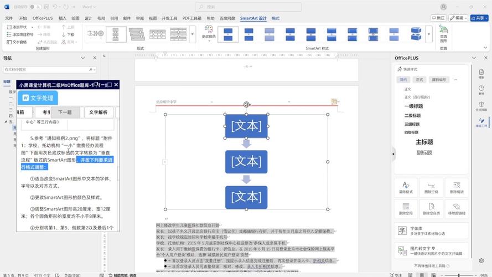Redo the last action
This screenshot has width=492, height=277.
pos(66,7)
